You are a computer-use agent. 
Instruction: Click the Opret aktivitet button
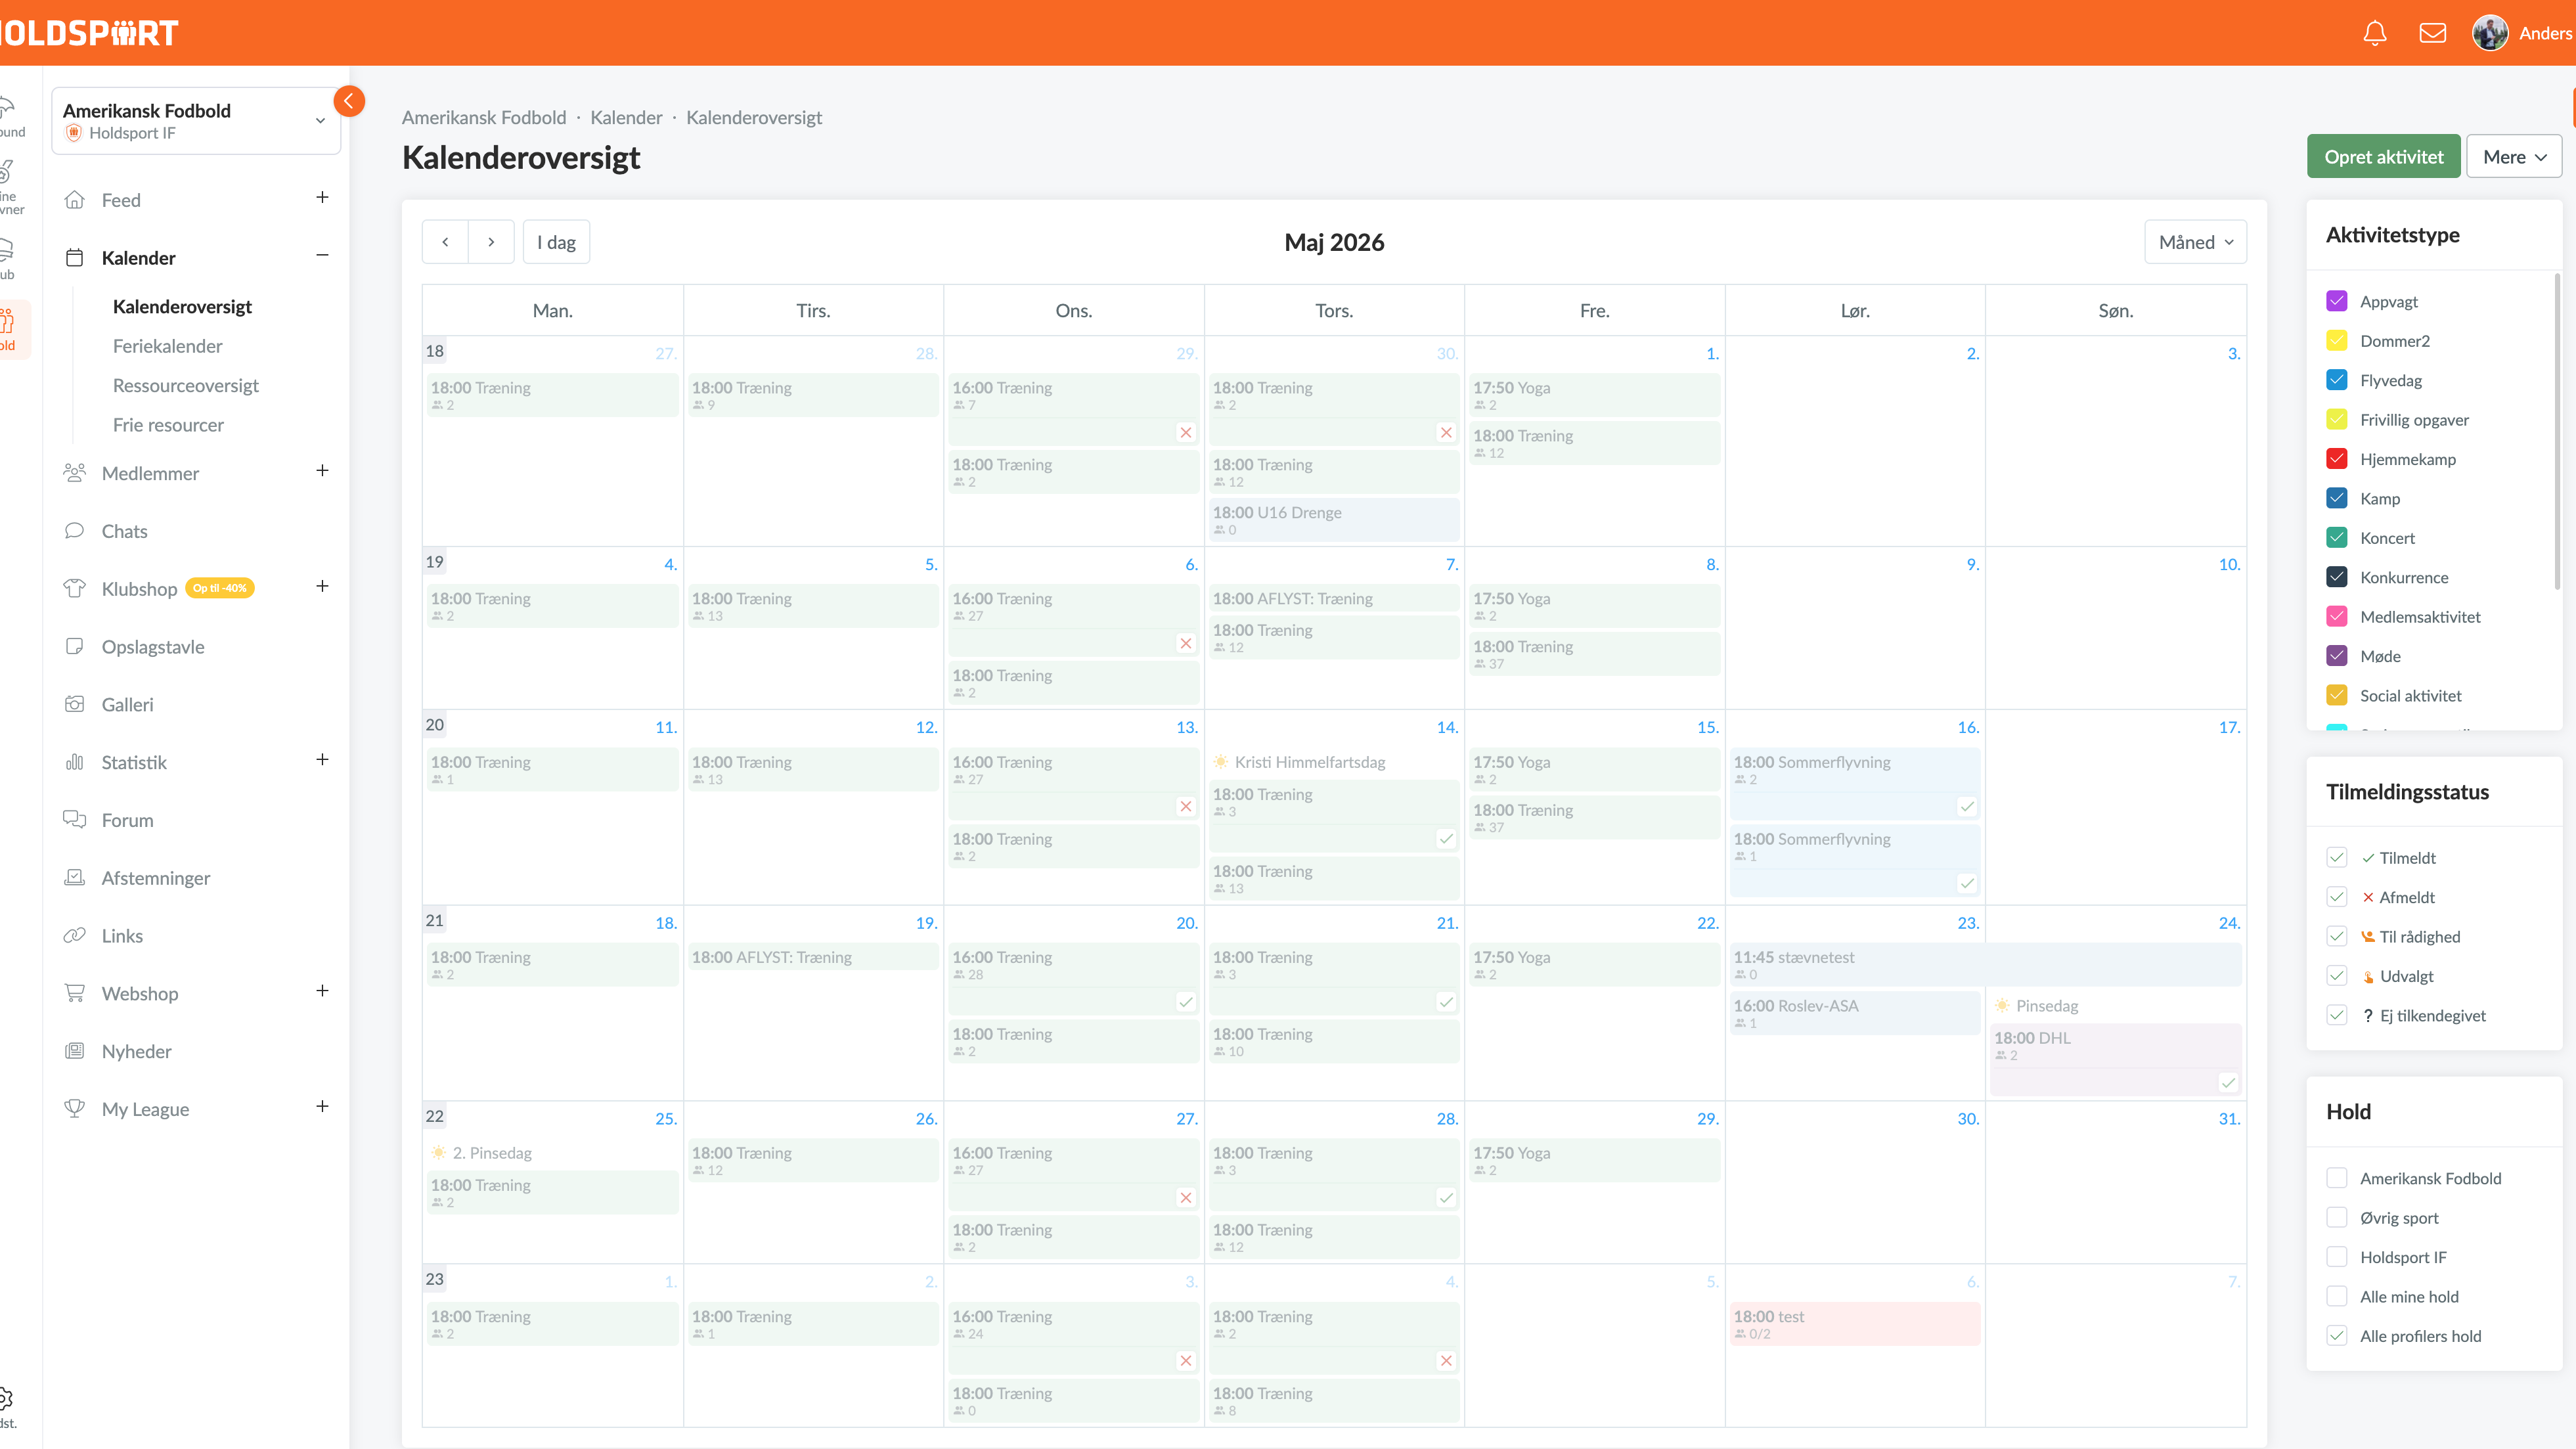pyautogui.click(x=2383, y=157)
